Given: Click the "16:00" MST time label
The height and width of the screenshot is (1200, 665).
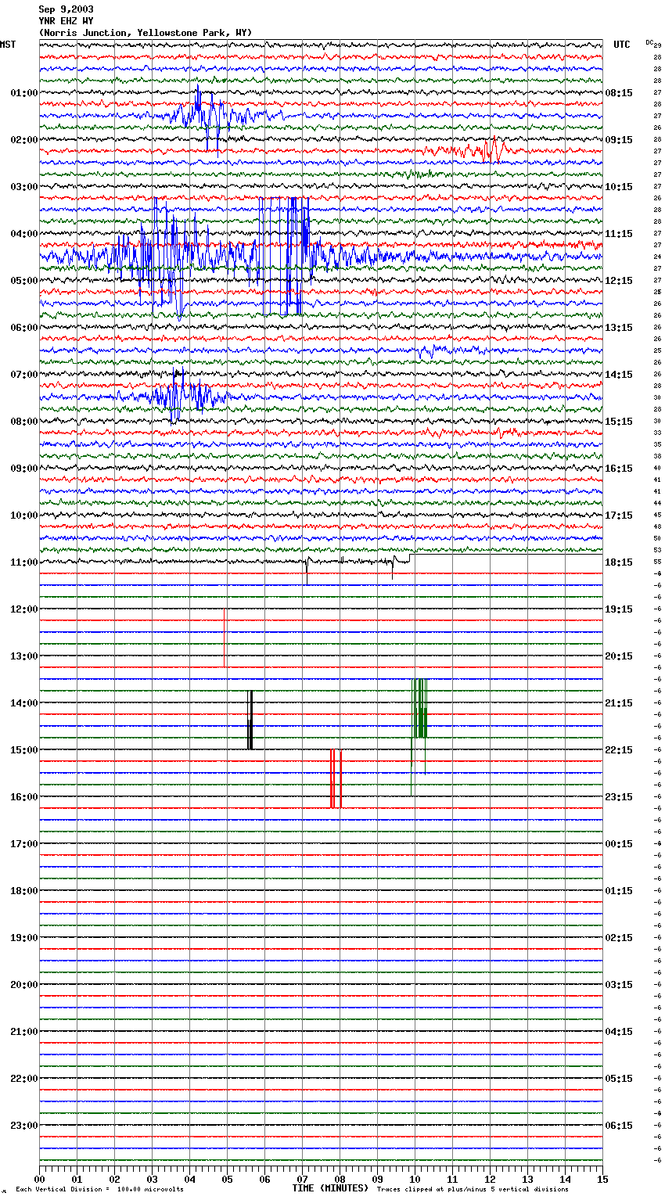Looking at the screenshot, I should (x=24, y=797).
